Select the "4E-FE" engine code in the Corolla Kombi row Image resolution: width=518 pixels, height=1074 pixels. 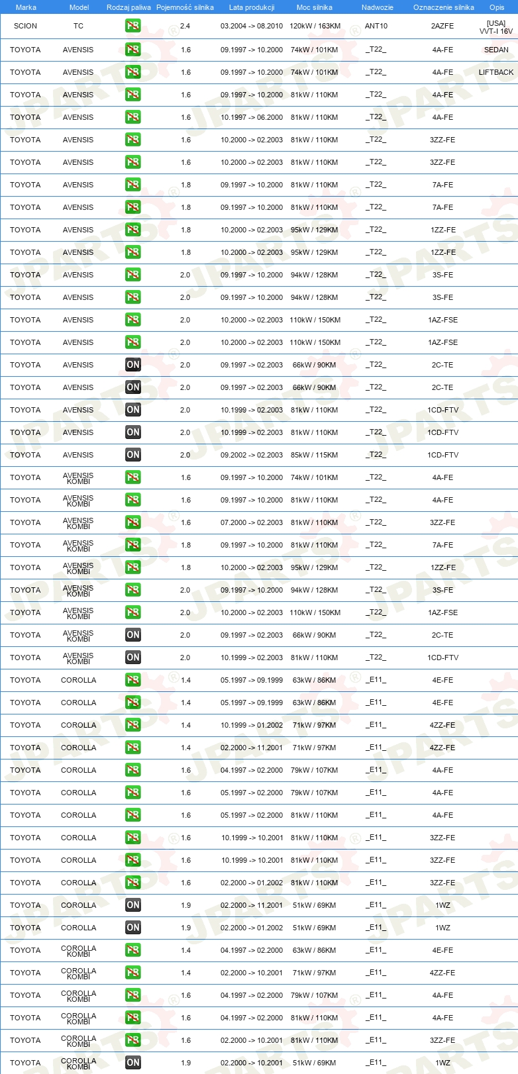442,950
